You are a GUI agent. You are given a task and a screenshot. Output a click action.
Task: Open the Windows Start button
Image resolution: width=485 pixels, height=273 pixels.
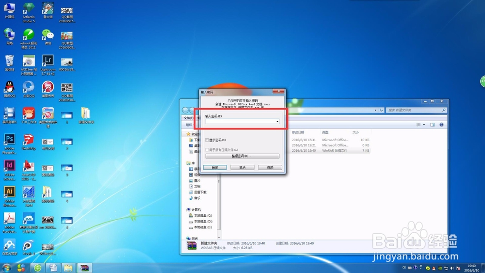pos(6,268)
